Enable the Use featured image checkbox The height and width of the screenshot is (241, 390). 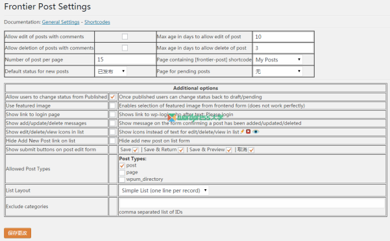[113, 106]
